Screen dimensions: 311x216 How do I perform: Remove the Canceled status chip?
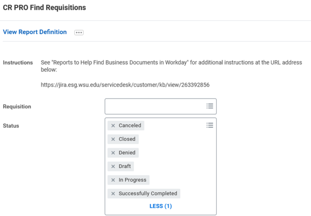point(113,126)
